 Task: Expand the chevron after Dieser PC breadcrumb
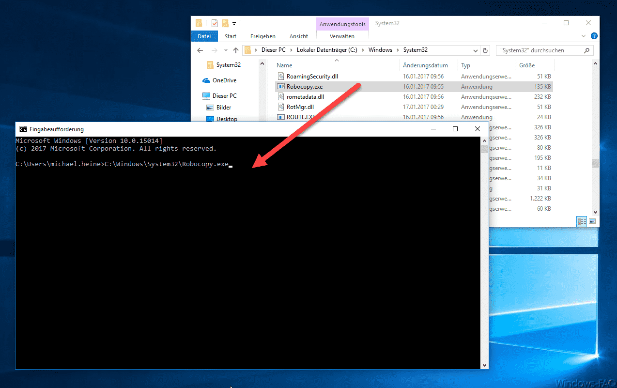[x=291, y=50]
